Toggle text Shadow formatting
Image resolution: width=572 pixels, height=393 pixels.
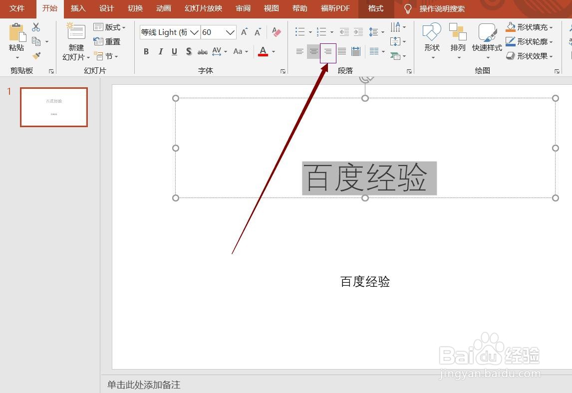[x=189, y=51]
